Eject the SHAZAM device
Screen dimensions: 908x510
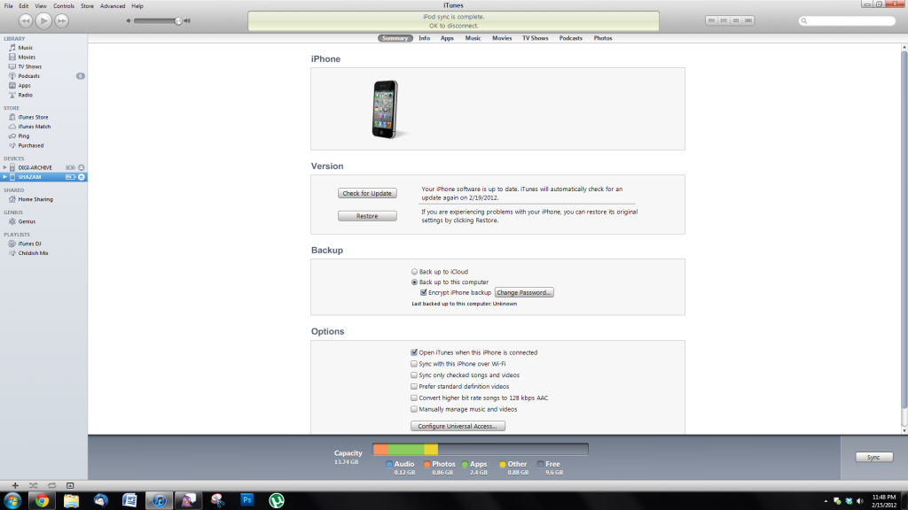[x=81, y=177]
